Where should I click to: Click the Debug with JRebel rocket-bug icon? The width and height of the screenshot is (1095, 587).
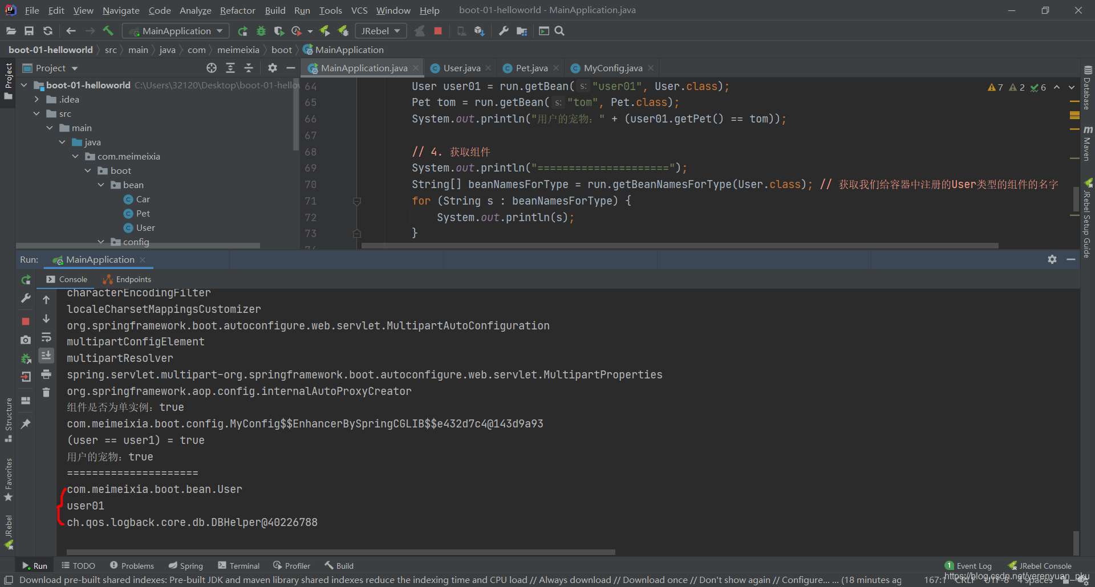point(343,31)
